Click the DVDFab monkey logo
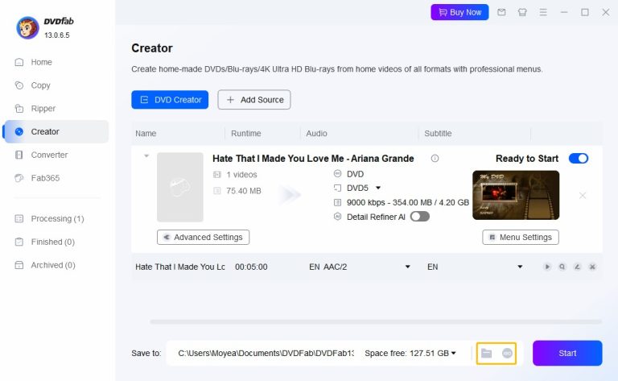This screenshot has width=618, height=381. point(27,28)
